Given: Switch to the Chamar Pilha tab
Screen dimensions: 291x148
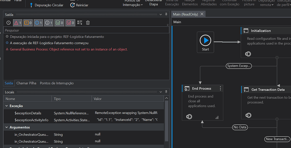Looking at the screenshot, I should (26, 83).
